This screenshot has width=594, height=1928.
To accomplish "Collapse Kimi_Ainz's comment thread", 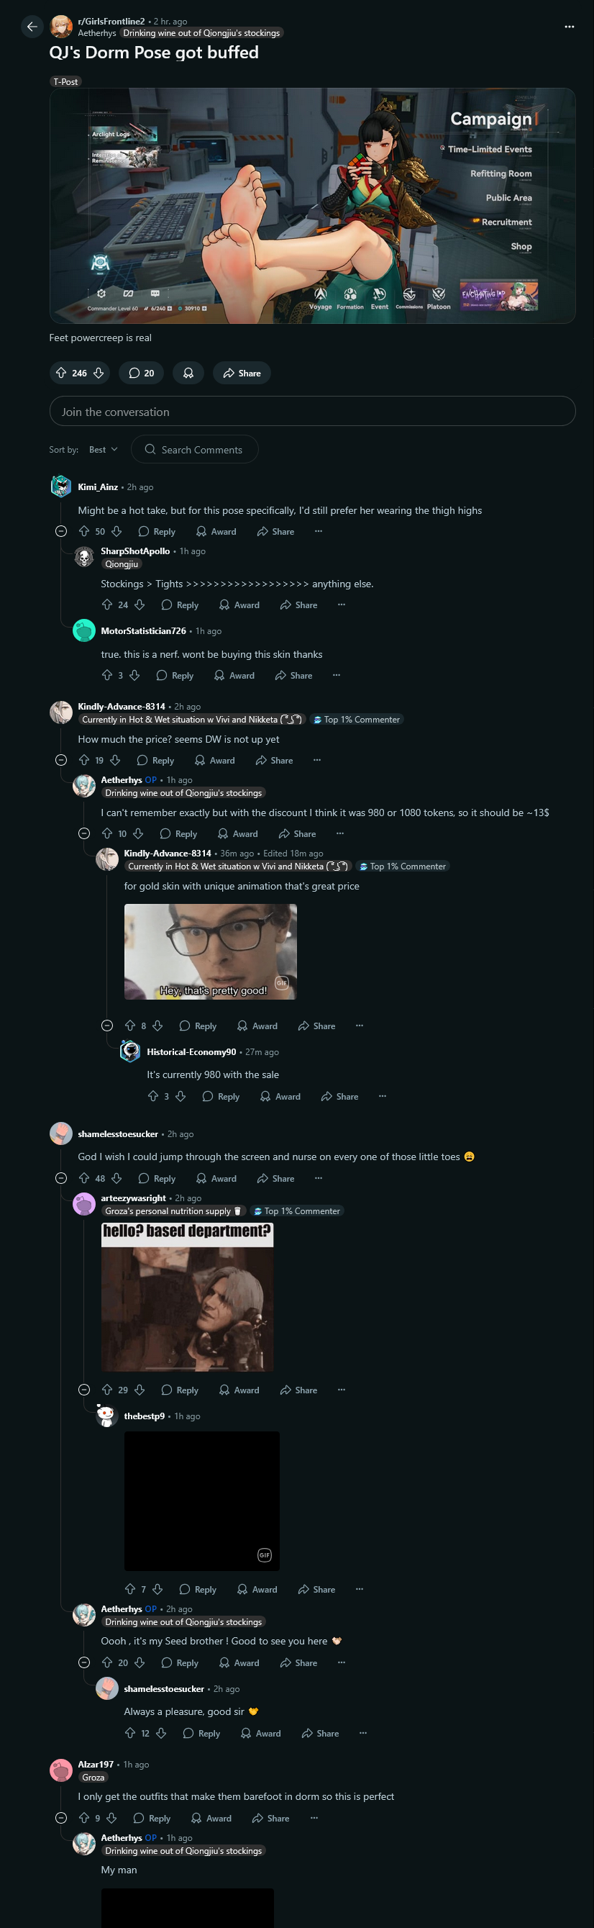I will (x=61, y=531).
